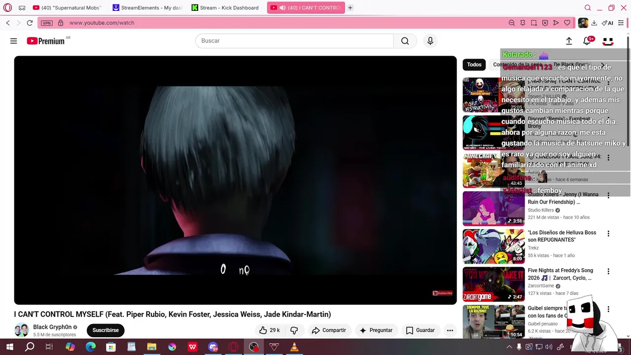Go to YouTube Premium home logo
The height and width of the screenshot is (355, 631).
46,41
